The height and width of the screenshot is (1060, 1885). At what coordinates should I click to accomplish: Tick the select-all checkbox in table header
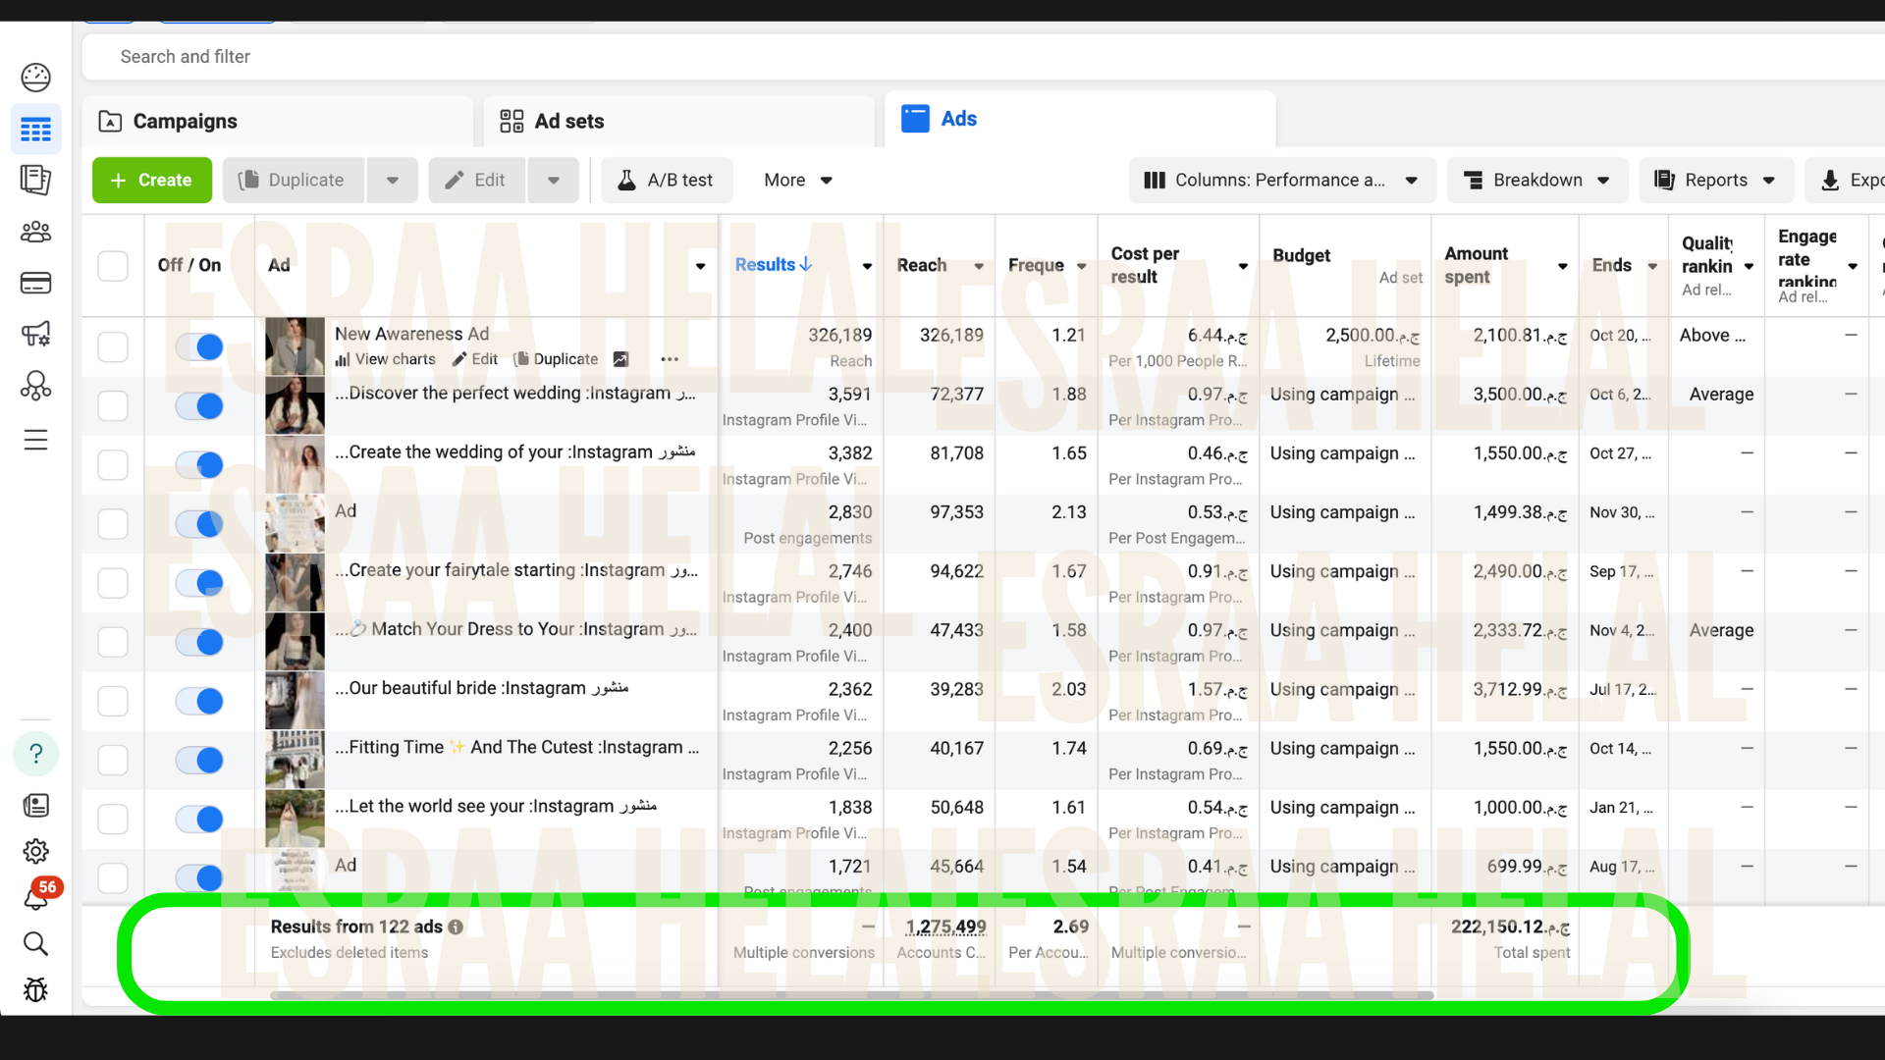click(x=113, y=265)
